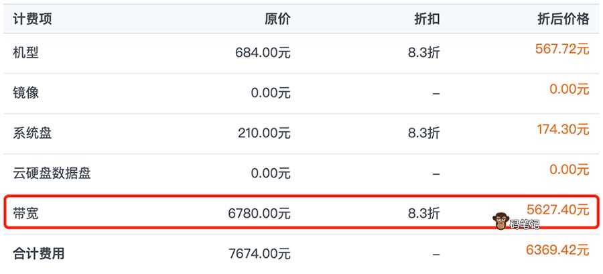Select the 带宽 row label
Screen dimensions: 603x274
pos(26,214)
